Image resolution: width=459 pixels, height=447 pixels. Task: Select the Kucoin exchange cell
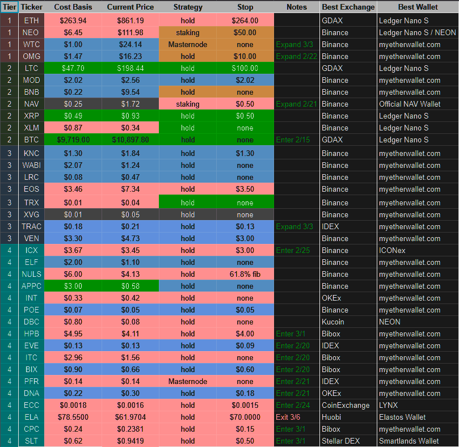(348, 322)
